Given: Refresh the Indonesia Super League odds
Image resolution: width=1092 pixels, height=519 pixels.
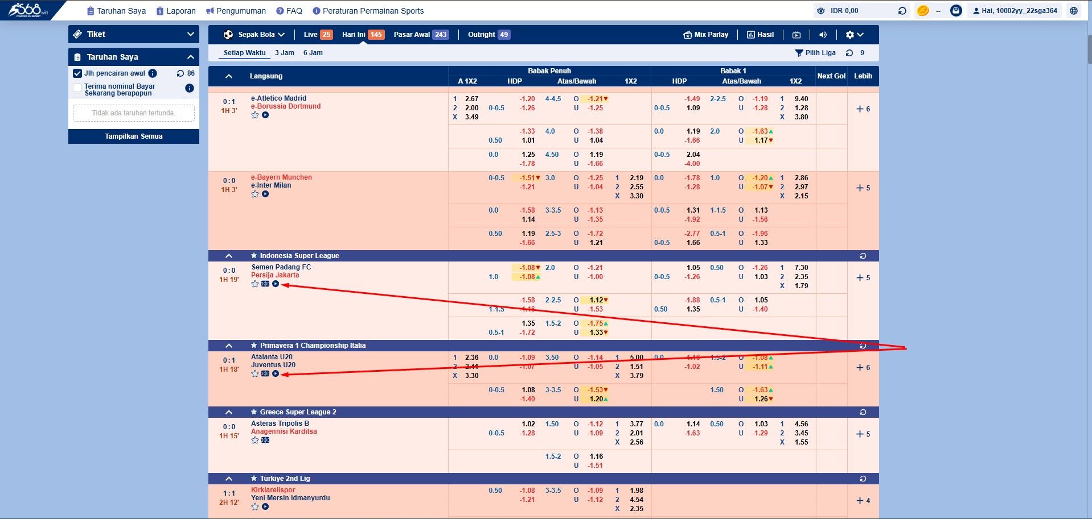Looking at the screenshot, I should click(x=863, y=256).
